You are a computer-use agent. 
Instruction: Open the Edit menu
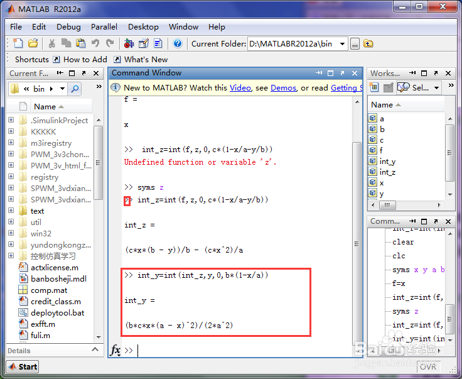pos(39,27)
